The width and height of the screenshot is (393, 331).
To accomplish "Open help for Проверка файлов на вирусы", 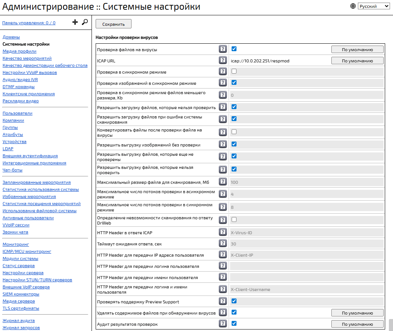I will 223,49.
